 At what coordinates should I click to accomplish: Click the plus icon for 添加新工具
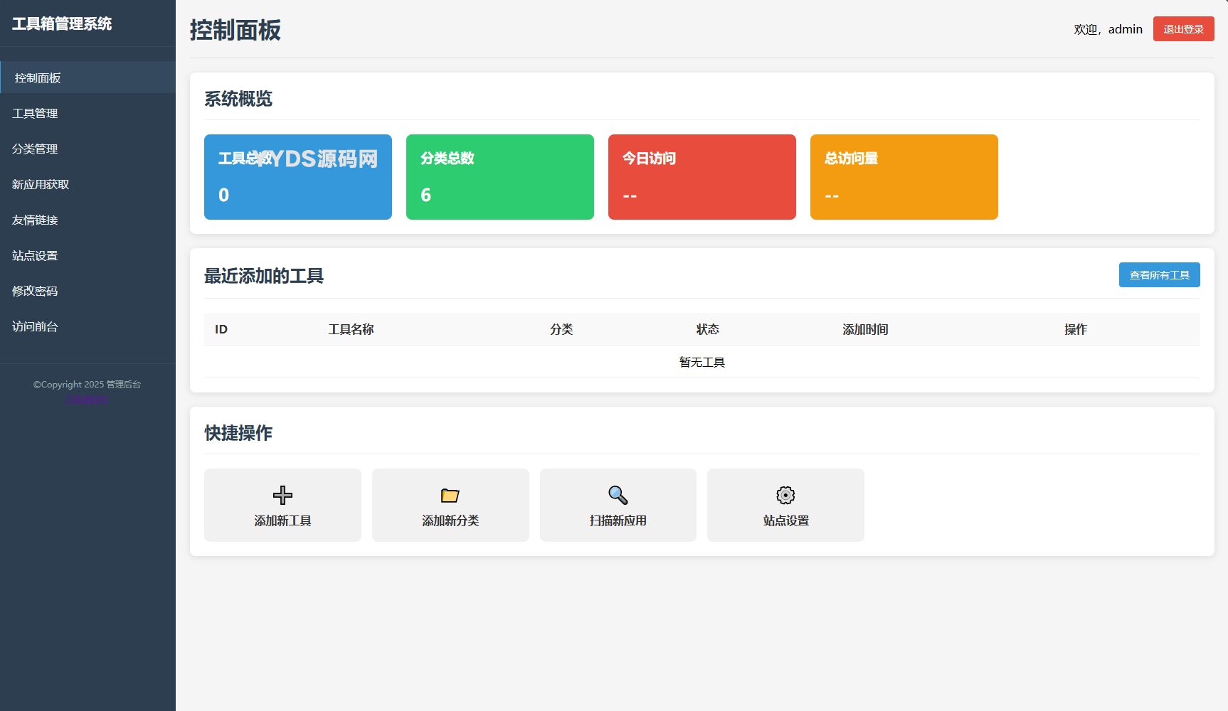click(282, 495)
